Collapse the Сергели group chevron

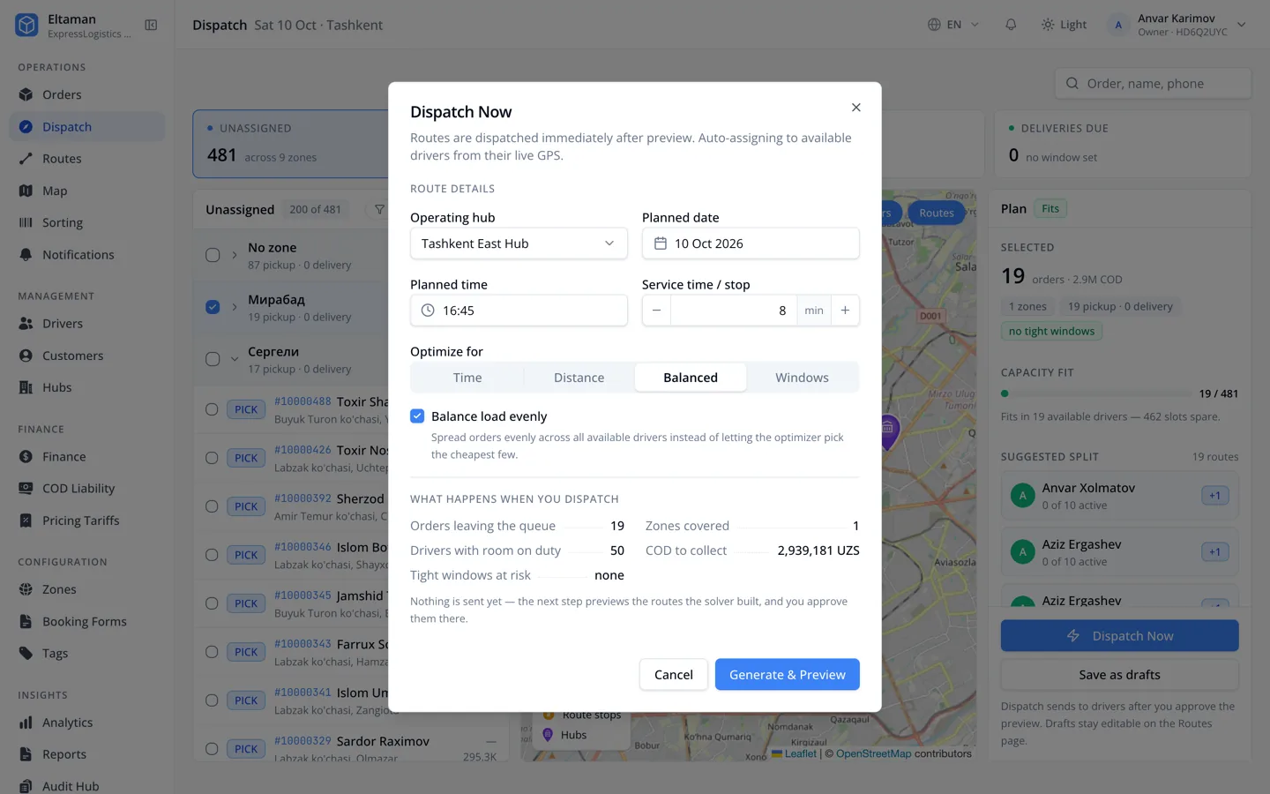tap(235, 359)
